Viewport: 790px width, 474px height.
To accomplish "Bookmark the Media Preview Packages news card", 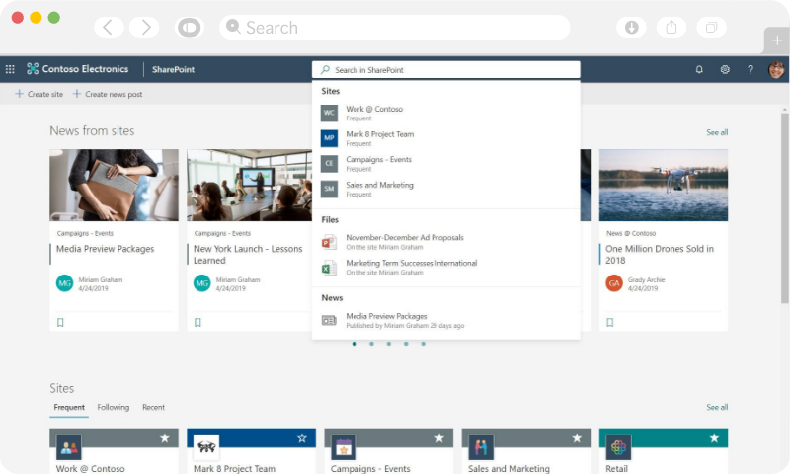I will point(60,322).
